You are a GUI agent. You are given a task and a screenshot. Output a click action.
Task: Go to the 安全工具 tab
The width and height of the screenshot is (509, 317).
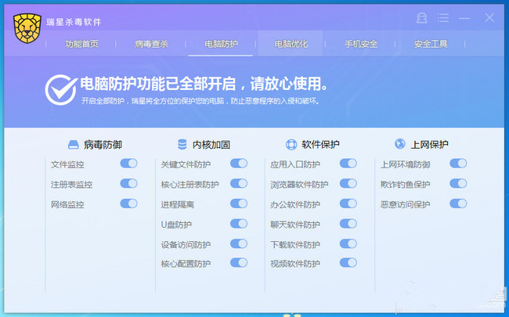click(431, 44)
